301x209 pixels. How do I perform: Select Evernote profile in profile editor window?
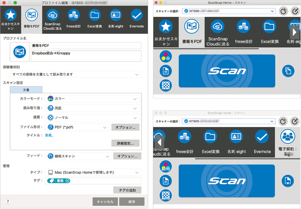(x=136, y=20)
